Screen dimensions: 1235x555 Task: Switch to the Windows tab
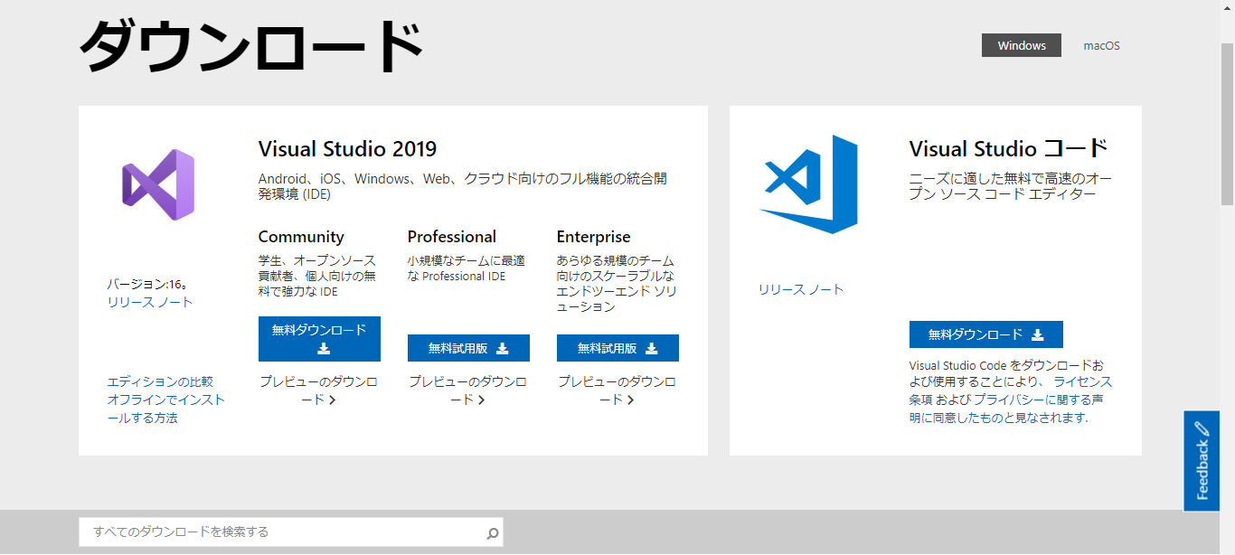tap(1022, 45)
